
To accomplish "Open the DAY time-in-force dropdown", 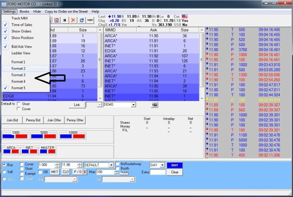I will tap(162, 165).
